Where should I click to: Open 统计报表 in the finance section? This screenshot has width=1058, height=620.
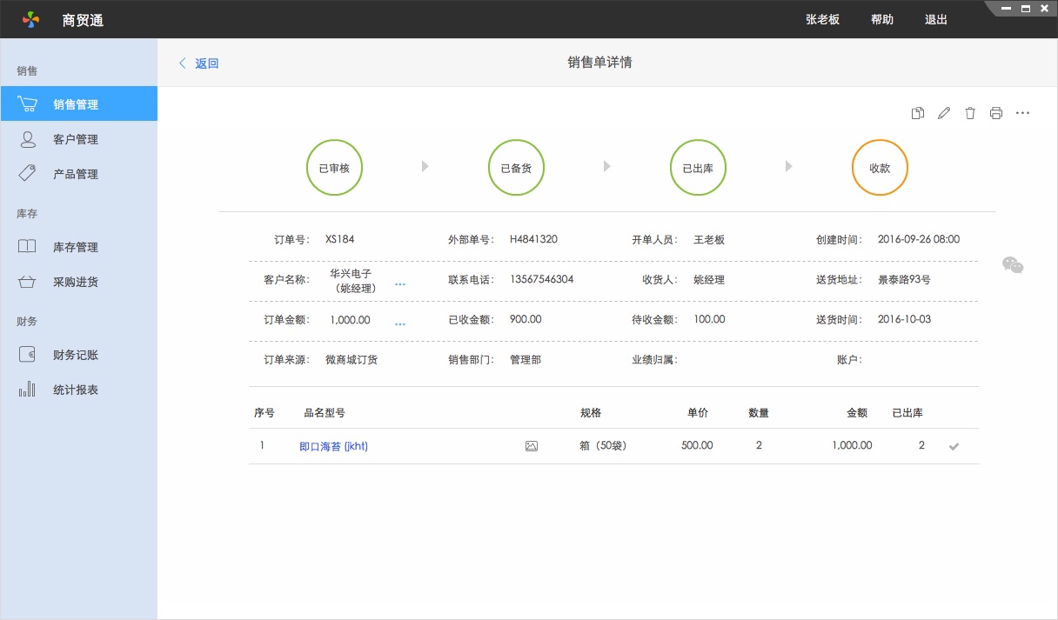click(x=77, y=390)
